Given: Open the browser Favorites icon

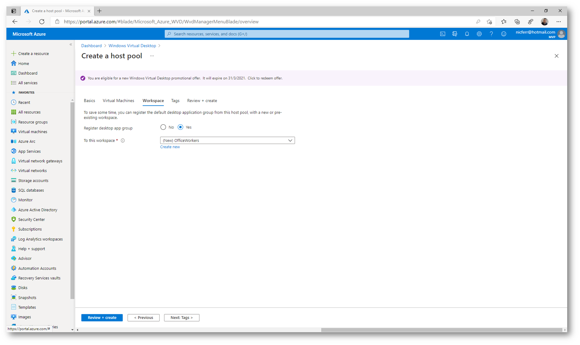Looking at the screenshot, I should pos(504,22).
